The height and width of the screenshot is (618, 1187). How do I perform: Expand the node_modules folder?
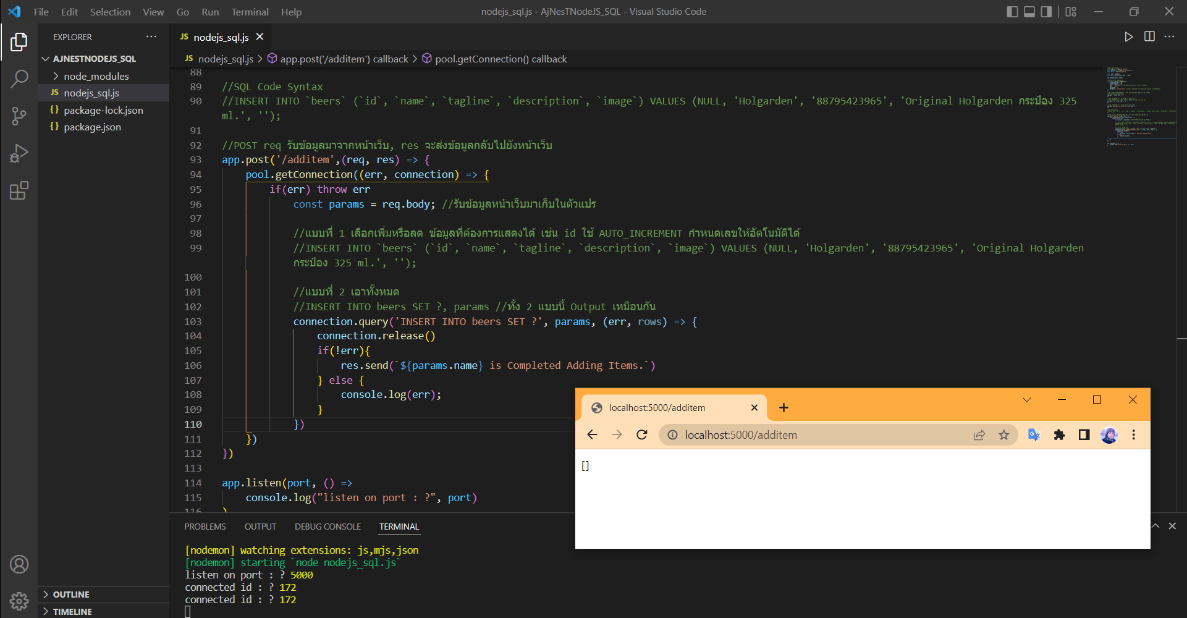click(96, 76)
